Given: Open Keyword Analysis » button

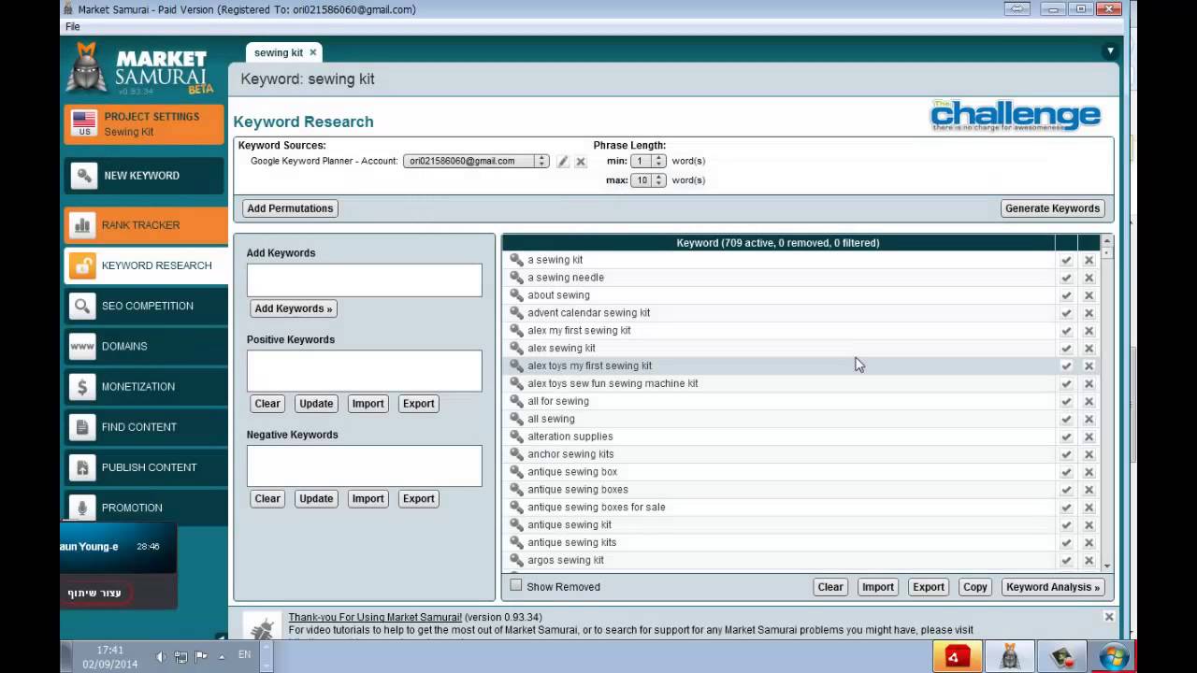Looking at the screenshot, I should tap(1053, 587).
